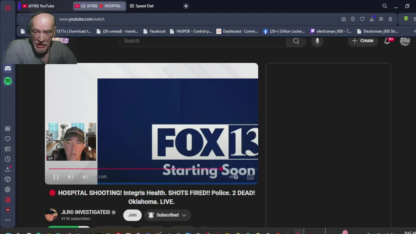Jump to LIVE in the player
Viewport: 416px width, 234px height.
pos(103,177)
